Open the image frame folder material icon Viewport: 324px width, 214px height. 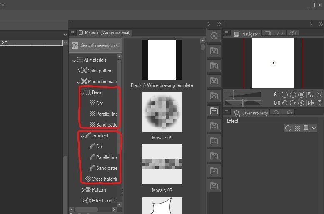[214, 141]
